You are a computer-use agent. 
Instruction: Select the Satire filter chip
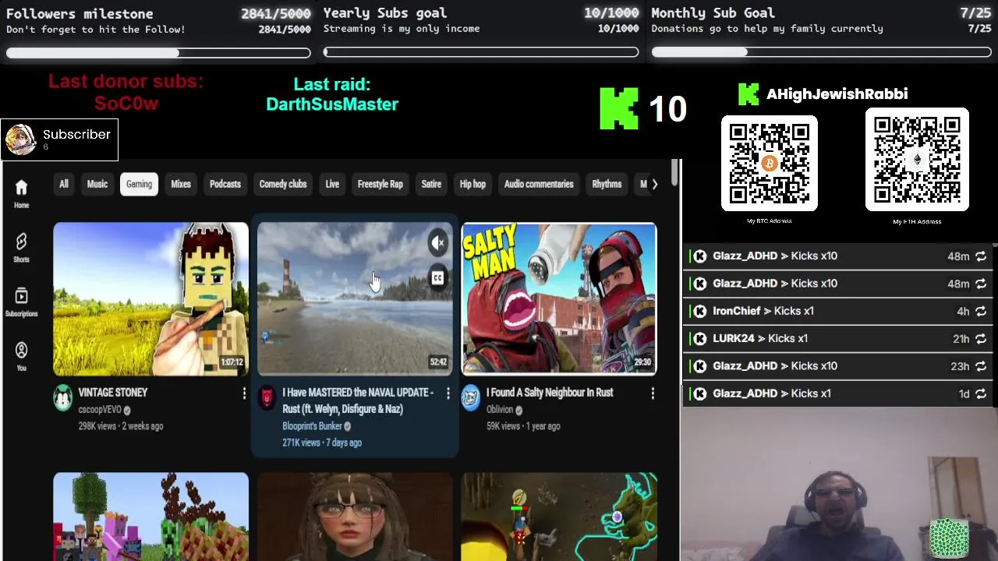[x=431, y=184]
